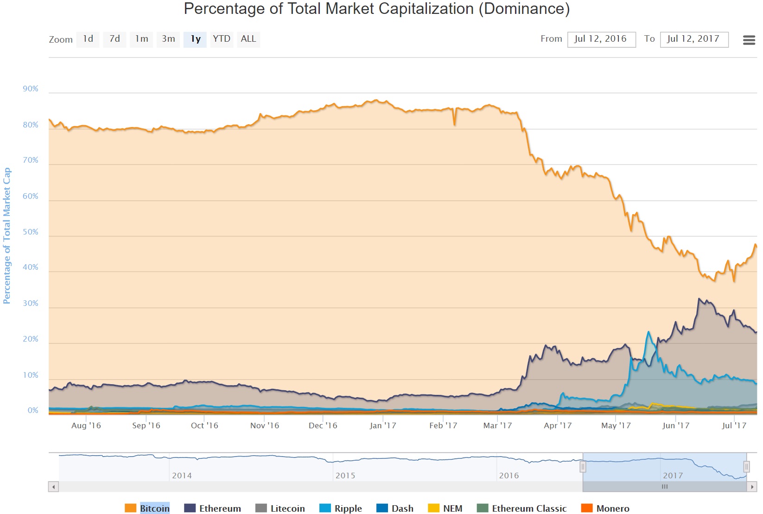Open the chart context hamburger menu
763x514 pixels.
[749, 40]
